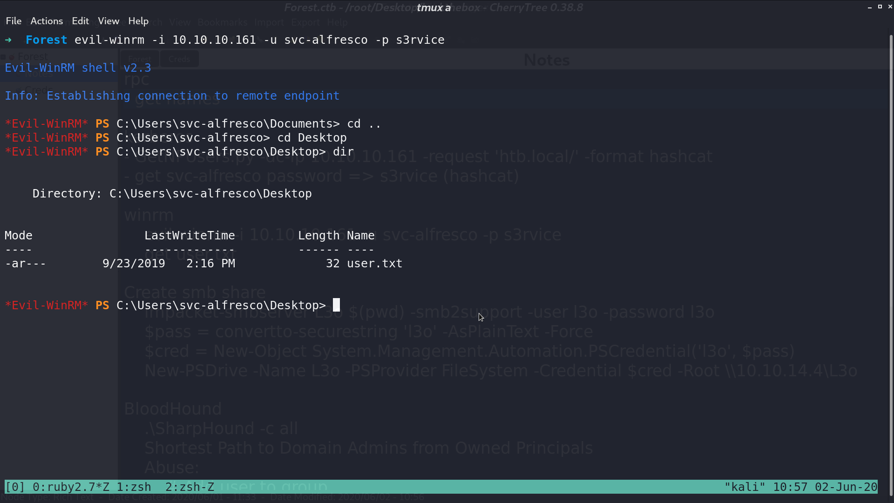Click the green prompt arrow
Viewport: 894px width, 503px height.
[x=8, y=40]
